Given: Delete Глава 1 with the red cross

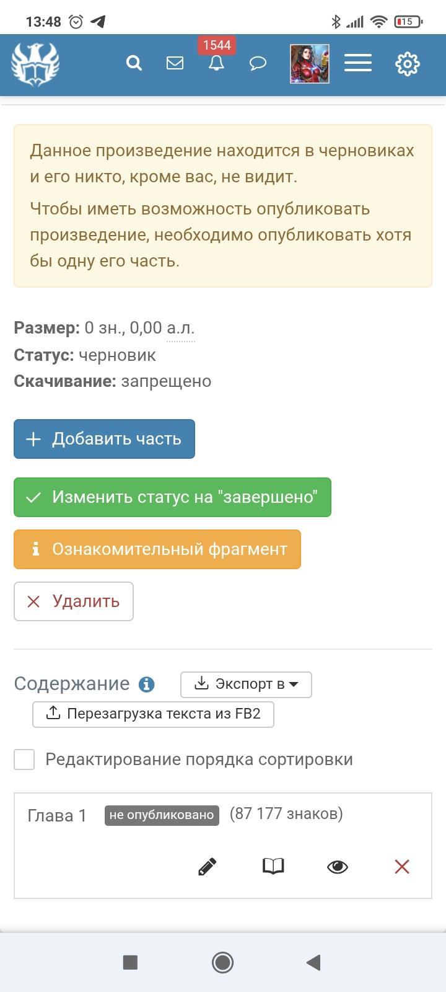Looking at the screenshot, I should 402,866.
